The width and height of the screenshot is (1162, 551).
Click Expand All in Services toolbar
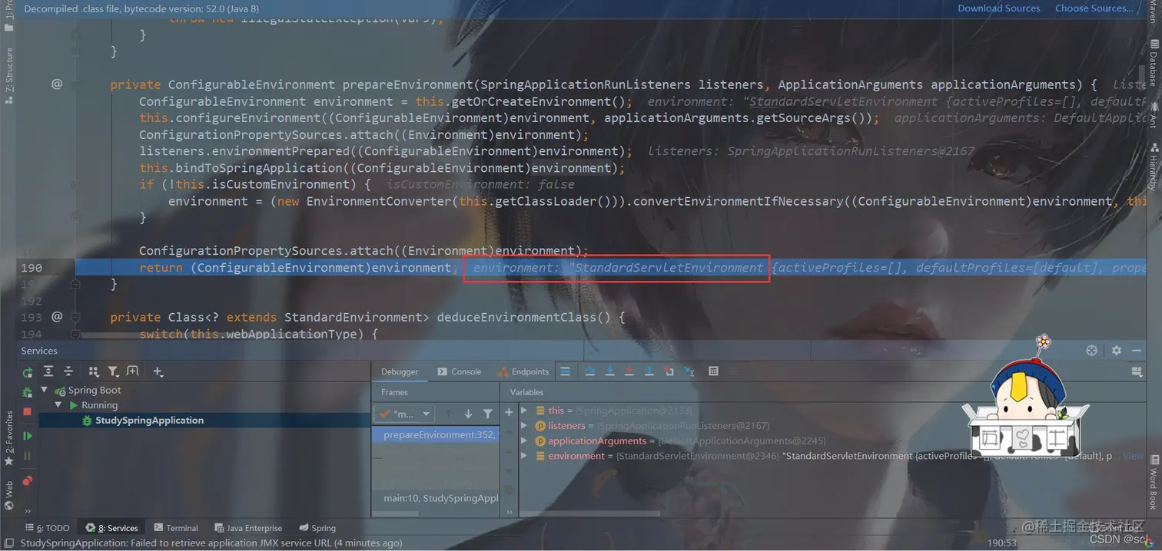pyautogui.click(x=48, y=371)
